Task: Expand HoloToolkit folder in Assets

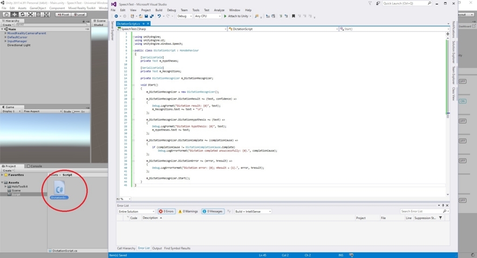Action: pos(6,186)
